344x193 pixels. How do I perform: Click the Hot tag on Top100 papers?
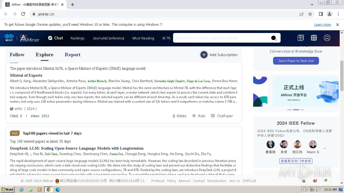point(15,133)
